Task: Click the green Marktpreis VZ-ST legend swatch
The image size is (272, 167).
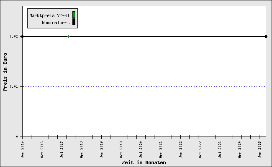Action: pyautogui.click(x=74, y=15)
